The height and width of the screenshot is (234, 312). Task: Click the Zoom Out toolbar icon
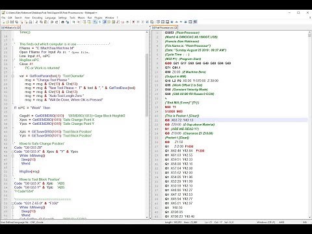79,22
